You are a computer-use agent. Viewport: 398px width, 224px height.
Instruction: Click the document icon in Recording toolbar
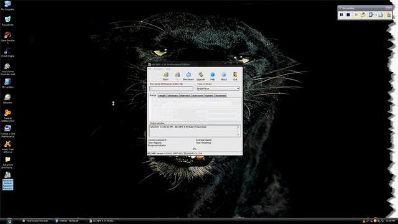381,15
